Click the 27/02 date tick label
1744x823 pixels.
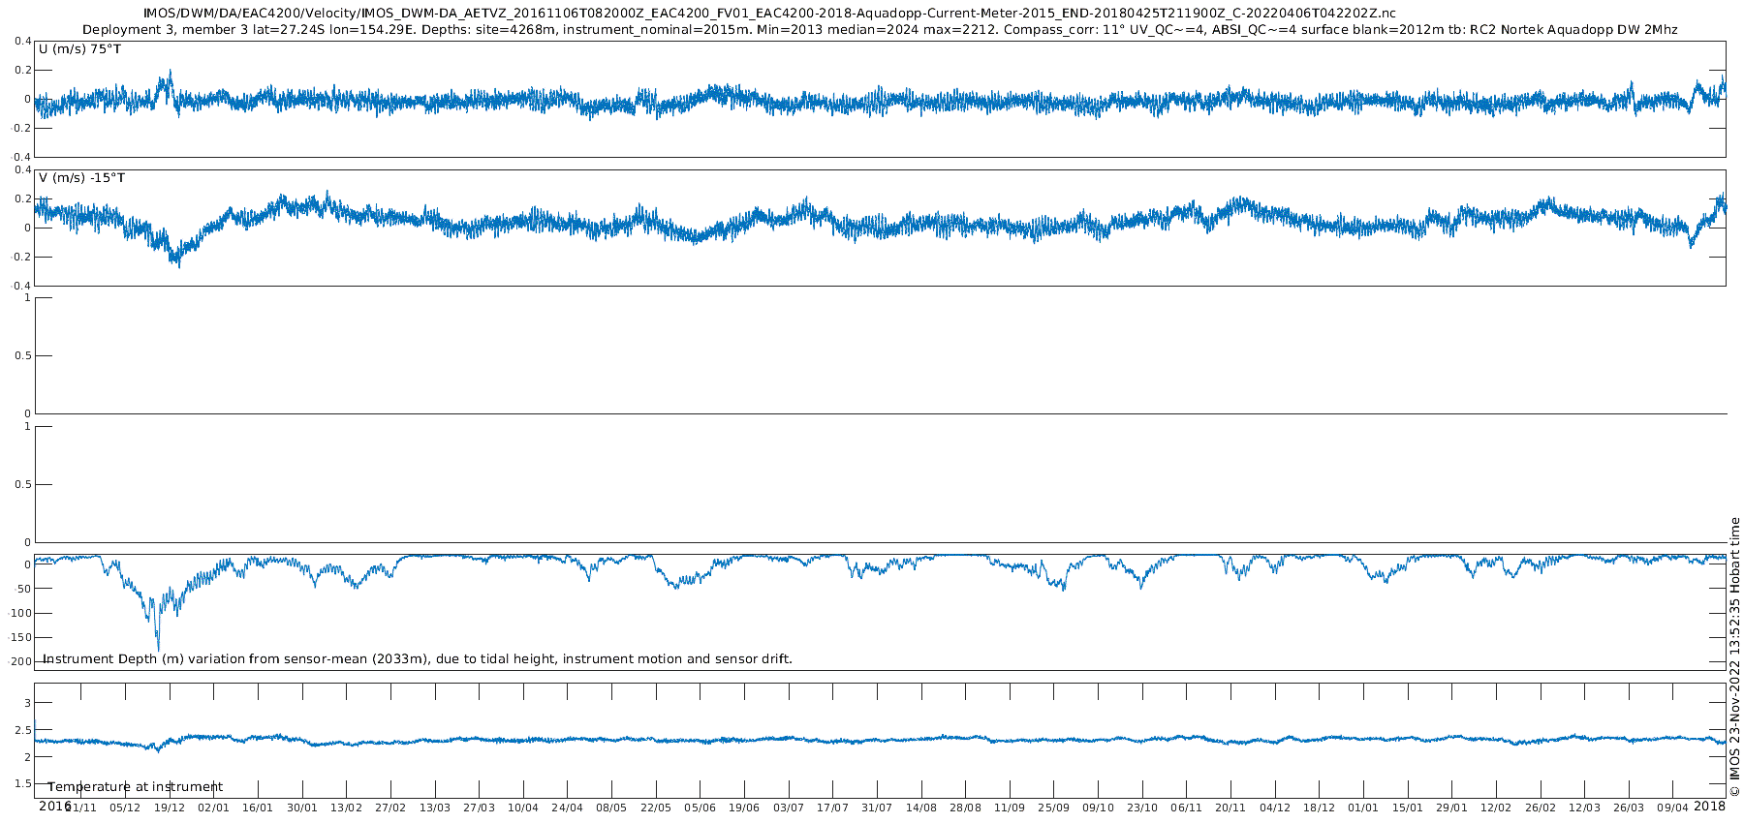[390, 808]
